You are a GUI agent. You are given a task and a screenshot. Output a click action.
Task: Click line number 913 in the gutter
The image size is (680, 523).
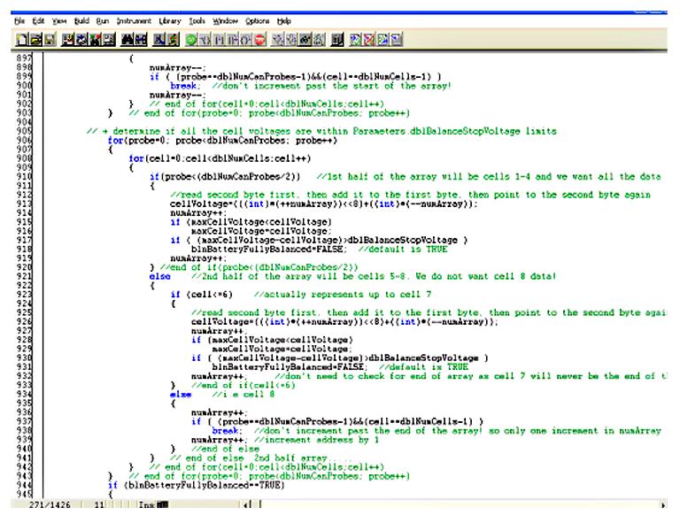point(24,204)
